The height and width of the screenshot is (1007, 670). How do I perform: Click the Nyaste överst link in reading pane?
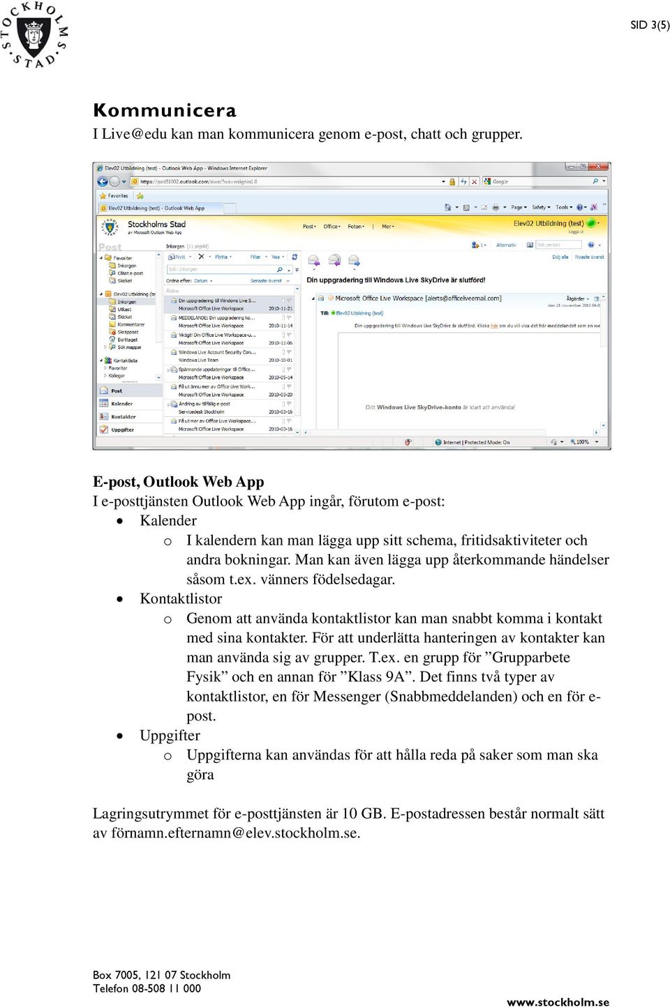[x=590, y=257]
